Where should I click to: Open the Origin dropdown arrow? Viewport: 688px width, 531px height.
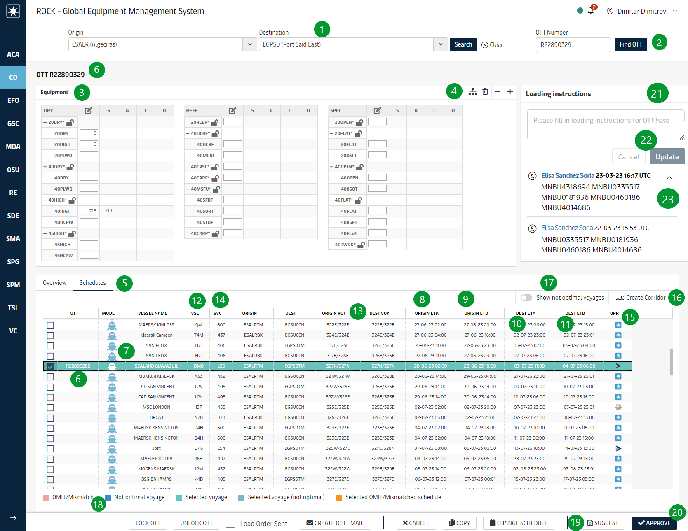coord(250,44)
